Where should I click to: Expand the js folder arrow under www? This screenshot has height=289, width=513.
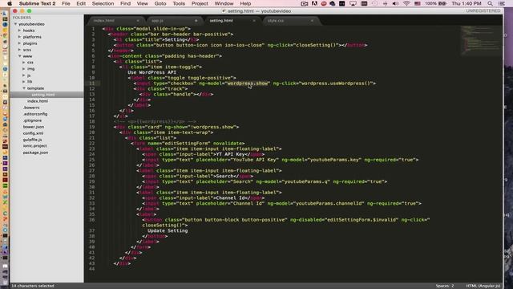tap(24, 75)
